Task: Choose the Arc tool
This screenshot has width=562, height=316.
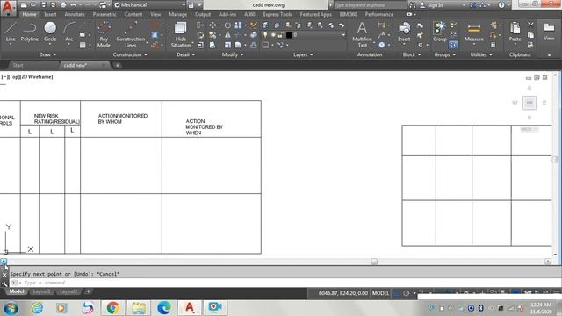Action: click(69, 32)
